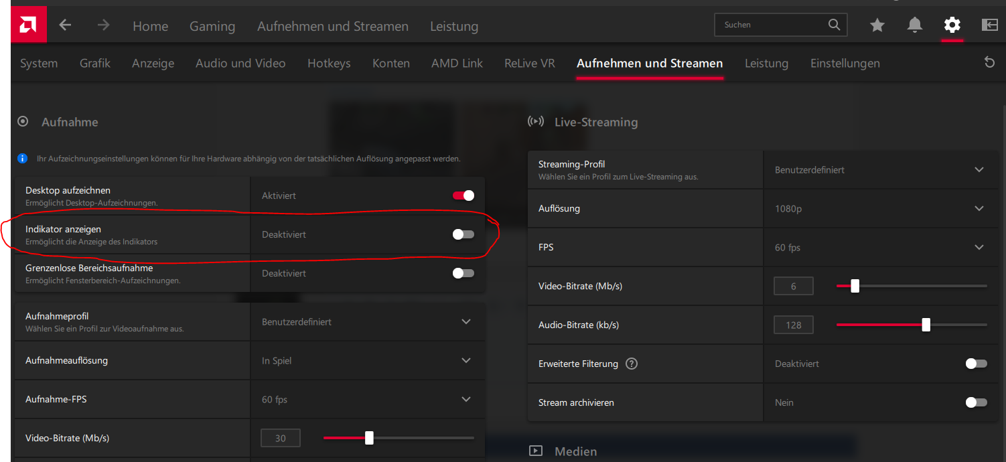
Task: Adjust streaming Video-Bitrate slider handle
Action: pos(855,286)
